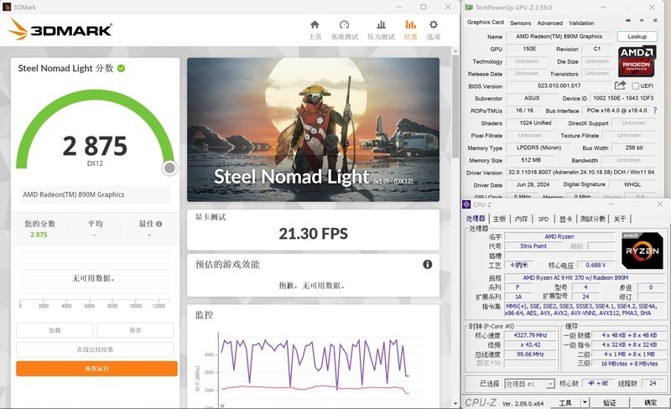Click GPU-Z refresh icon
The height and width of the screenshot is (409, 671).
pyautogui.click(x=642, y=21)
